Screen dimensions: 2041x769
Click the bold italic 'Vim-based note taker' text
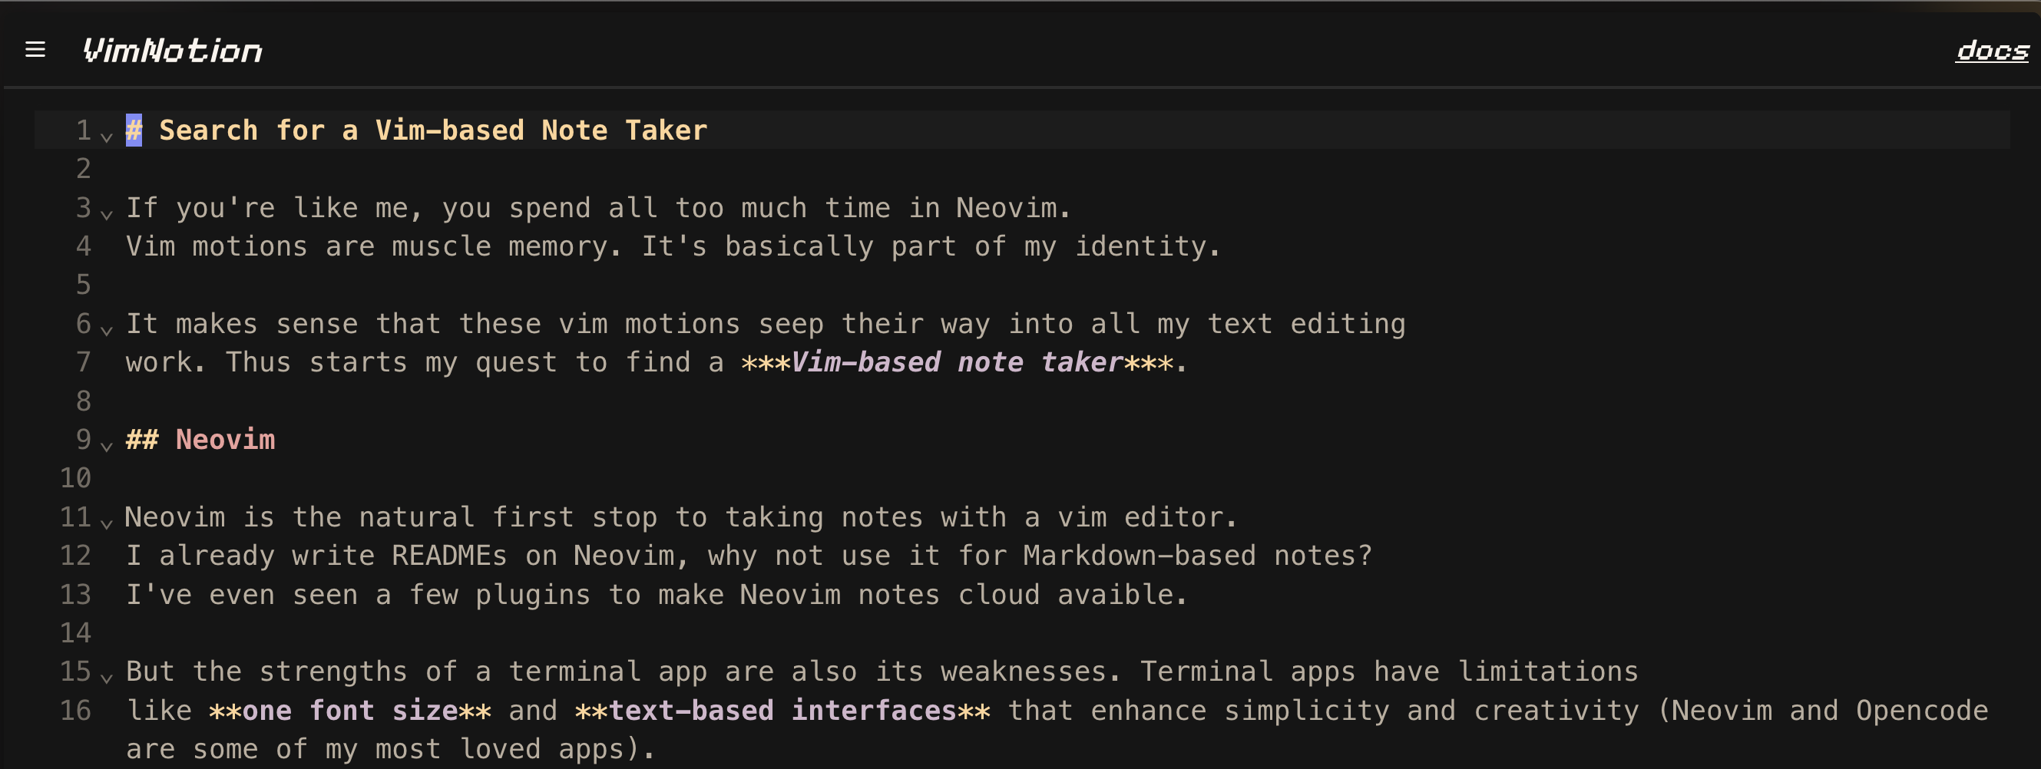(x=957, y=363)
